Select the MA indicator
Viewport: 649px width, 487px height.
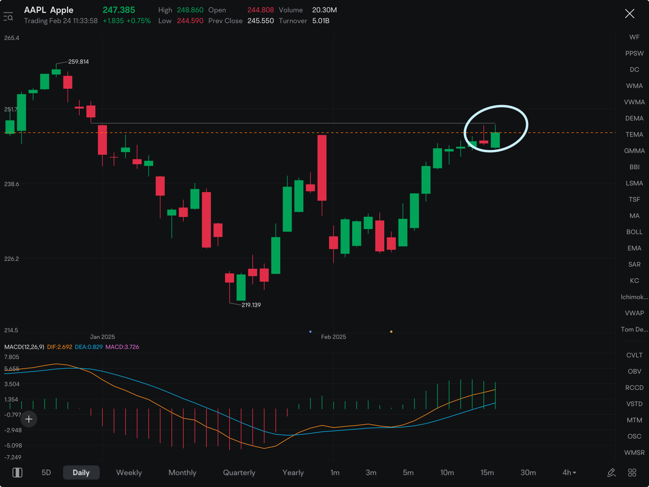tap(634, 216)
